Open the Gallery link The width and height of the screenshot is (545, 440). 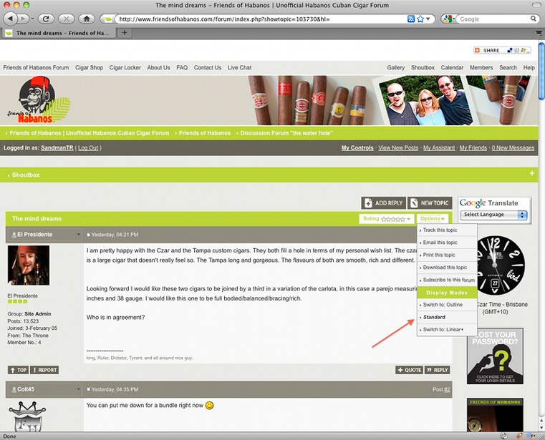tap(396, 68)
